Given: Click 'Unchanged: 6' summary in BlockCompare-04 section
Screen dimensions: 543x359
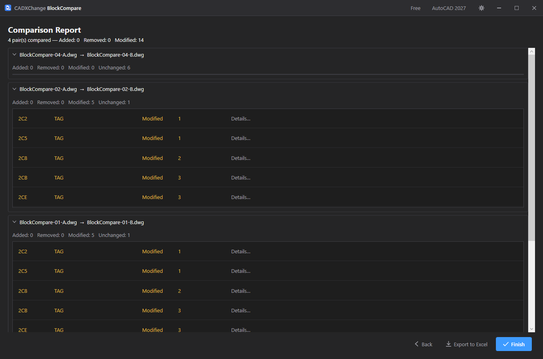Looking at the screenshot, I should pyautogui.click(x=114, y=67).
